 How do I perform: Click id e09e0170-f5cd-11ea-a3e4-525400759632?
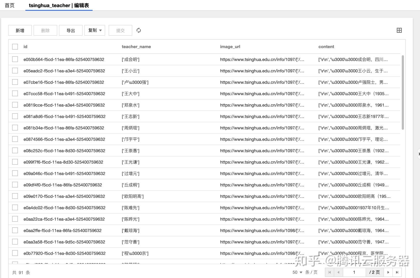64,196
